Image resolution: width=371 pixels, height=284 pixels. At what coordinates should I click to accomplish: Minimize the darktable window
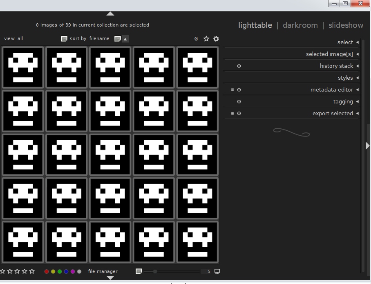point(334,4)
